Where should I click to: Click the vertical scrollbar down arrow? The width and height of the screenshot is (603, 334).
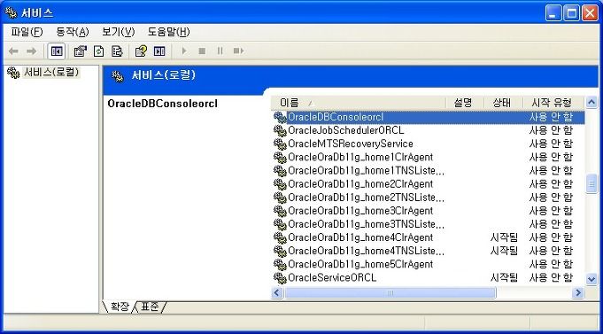(591, 279)
